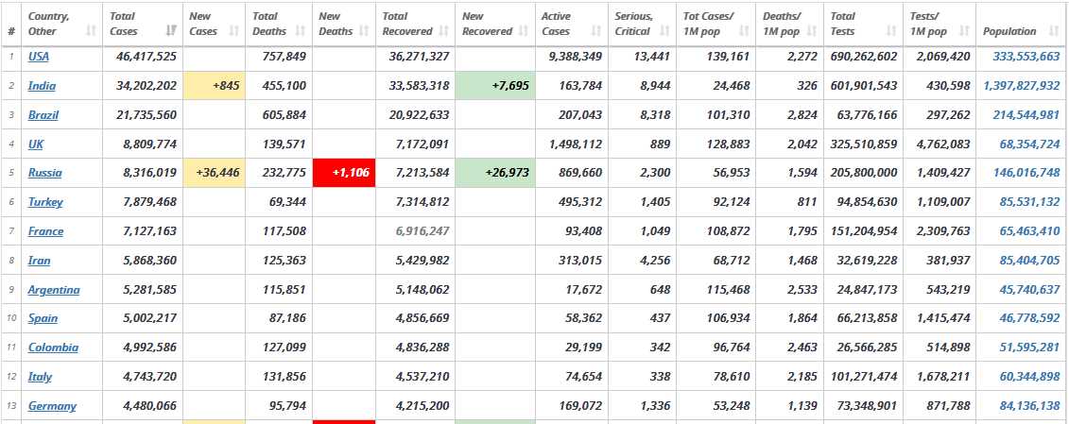Select France's grey total recovered 6,916,247

click(x=422, y=231)
